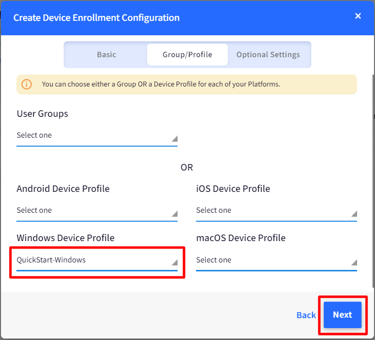Switch to the Basic tab
Image resolution: width=375 pixels, height=340 pixels.
pos(106,55)
